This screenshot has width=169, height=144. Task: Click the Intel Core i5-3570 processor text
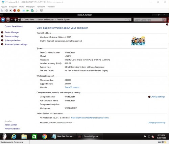click(x=87, y=60)
